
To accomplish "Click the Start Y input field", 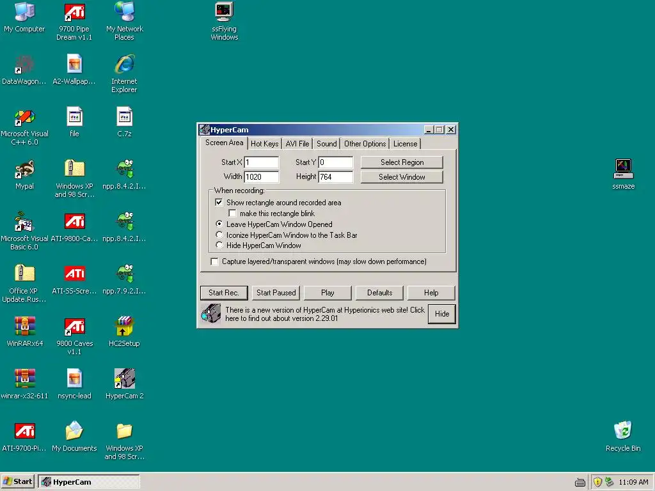I will (336, 162).
